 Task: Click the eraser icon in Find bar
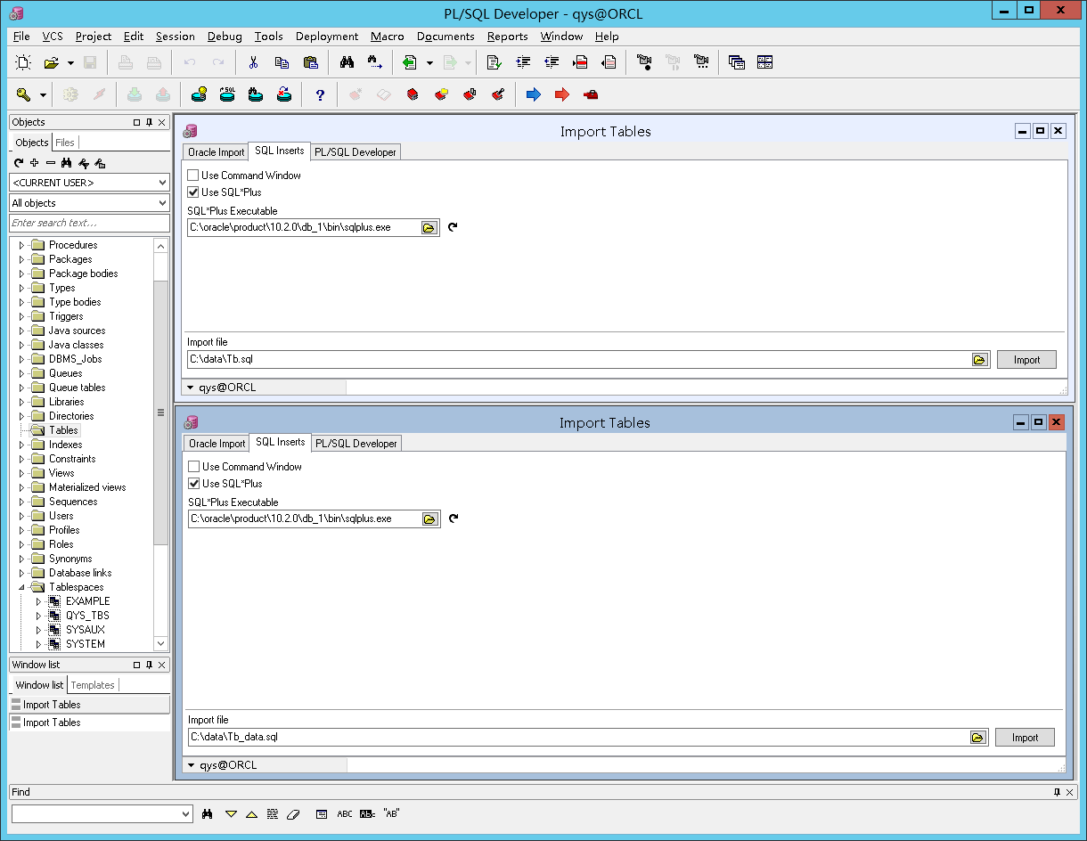[x=294, y=813]
